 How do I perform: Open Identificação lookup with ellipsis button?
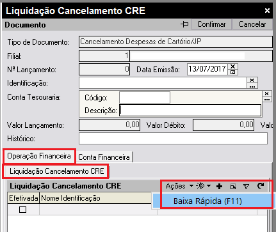click(252, 86)
